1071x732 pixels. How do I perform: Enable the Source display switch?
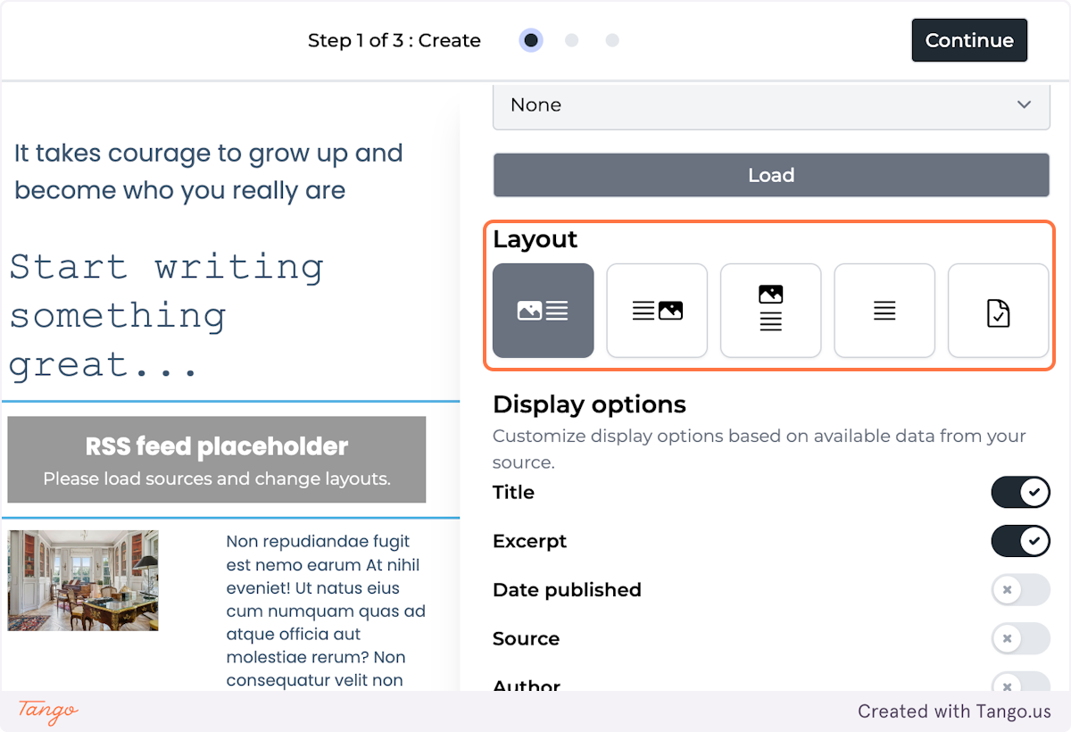pos(1020,639)
